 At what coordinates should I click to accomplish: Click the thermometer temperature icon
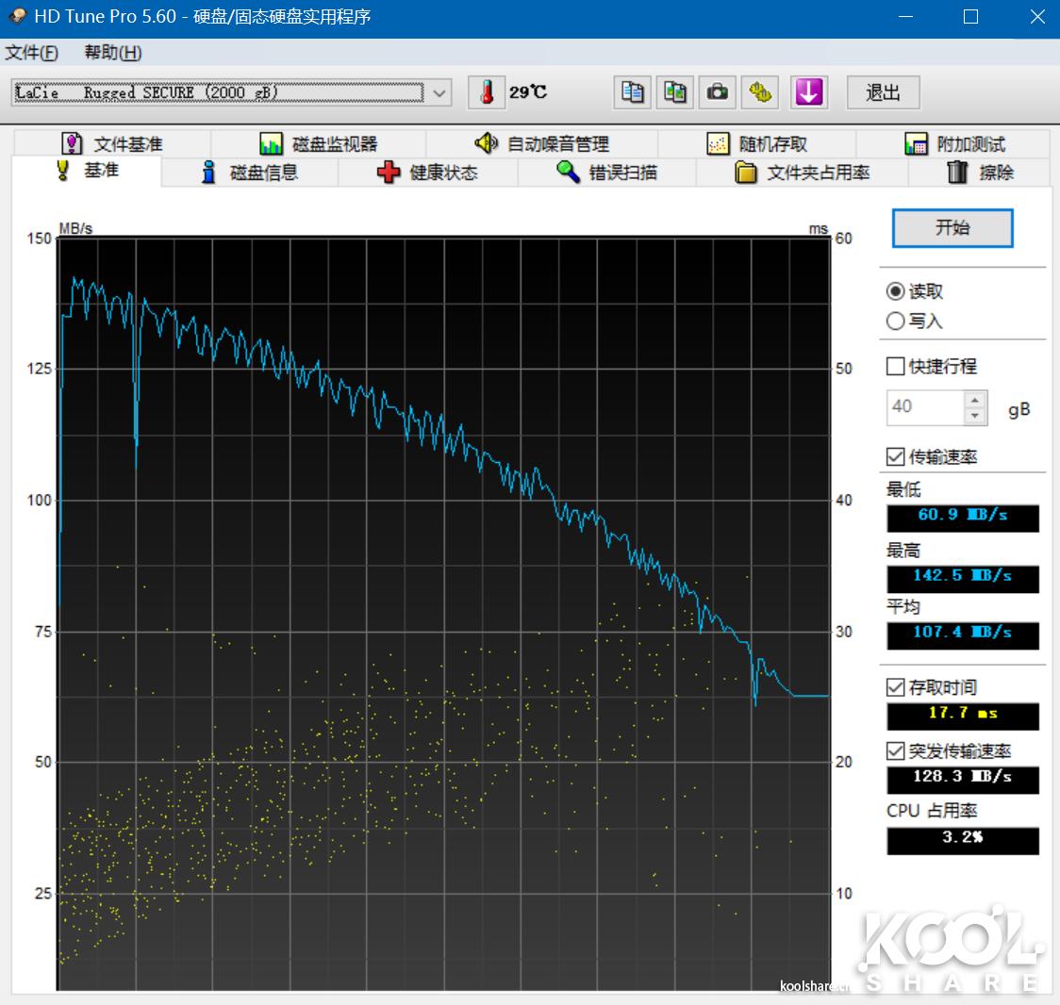click(486, 91)
